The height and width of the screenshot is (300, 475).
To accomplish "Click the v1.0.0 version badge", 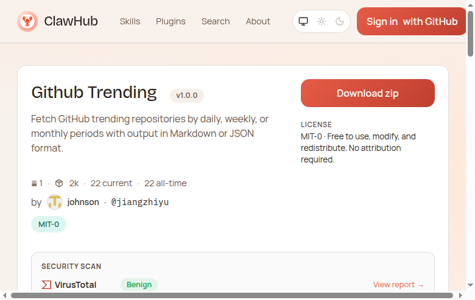I will point(187,96).
